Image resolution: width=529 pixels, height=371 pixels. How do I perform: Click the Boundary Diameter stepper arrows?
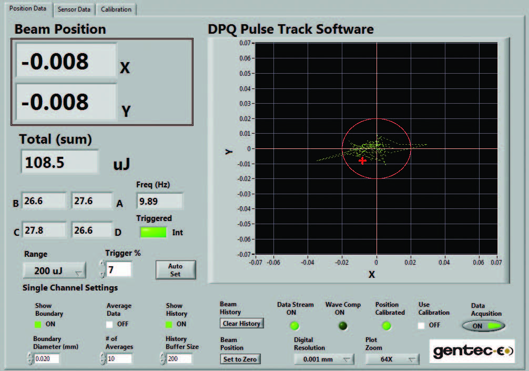click(29, 359)
